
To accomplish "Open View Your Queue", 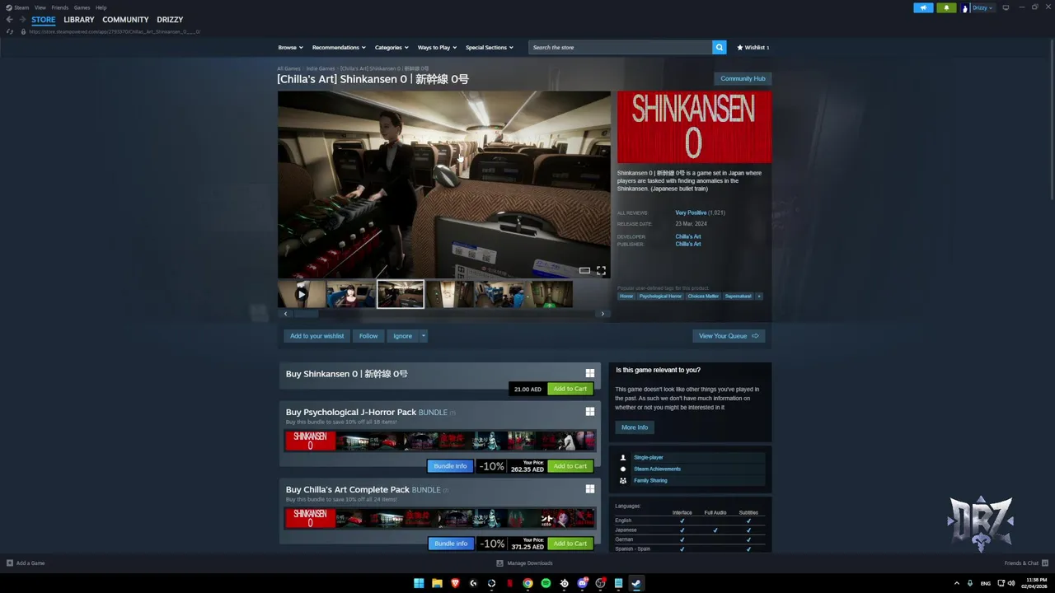I will point(729,336).
